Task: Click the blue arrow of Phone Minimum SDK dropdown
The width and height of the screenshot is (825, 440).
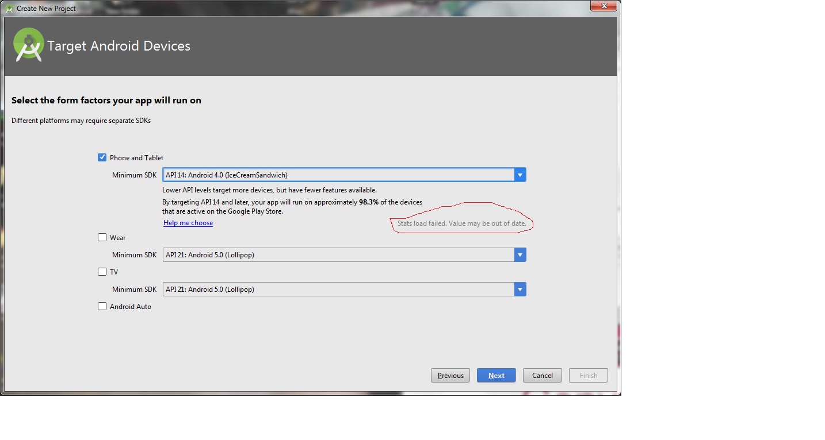Action: click(x=520, y=175)
